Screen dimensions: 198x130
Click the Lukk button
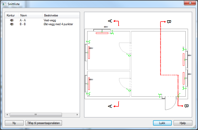(162, 123)
